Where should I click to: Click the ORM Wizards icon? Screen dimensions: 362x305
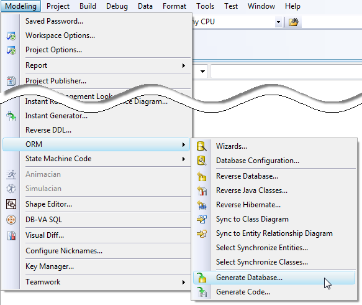coord(202,146)
